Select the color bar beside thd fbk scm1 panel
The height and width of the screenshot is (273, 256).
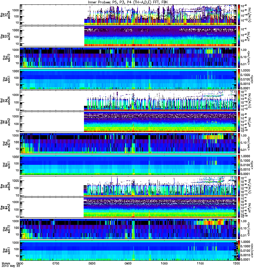pyautogui.click(x=239, y=165)
